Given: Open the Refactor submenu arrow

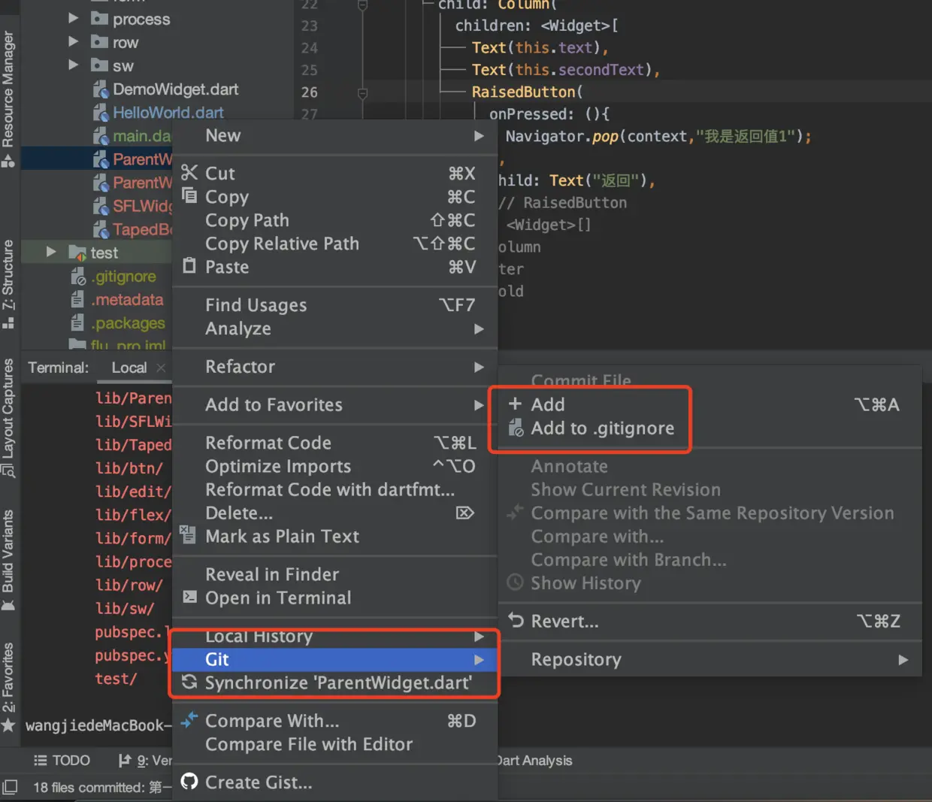Looking at the screenshot, I should (x=479, y=367).
